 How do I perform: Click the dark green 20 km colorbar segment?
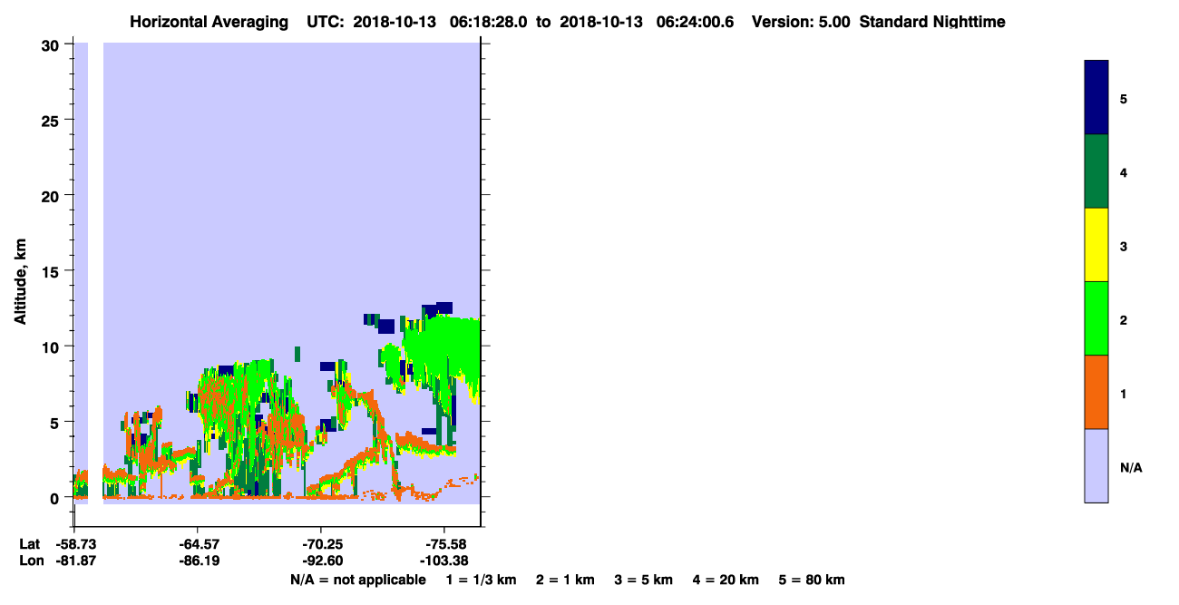[1096, 171]
